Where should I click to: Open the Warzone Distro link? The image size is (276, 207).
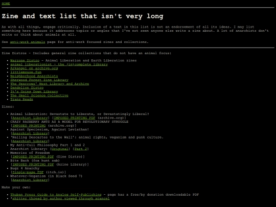pos(25,60)
